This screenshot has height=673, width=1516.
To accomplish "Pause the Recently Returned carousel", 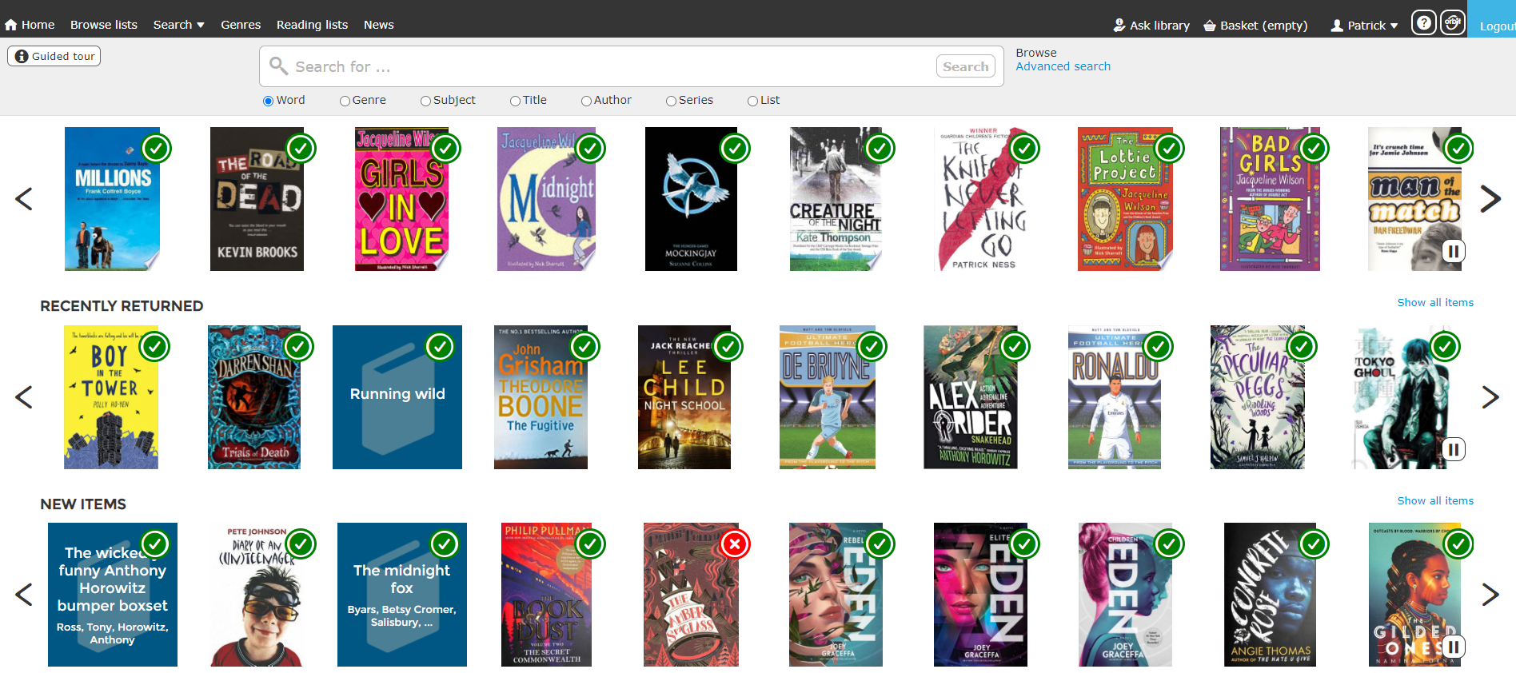I will pyautogui.click(x=1454, y=450).
